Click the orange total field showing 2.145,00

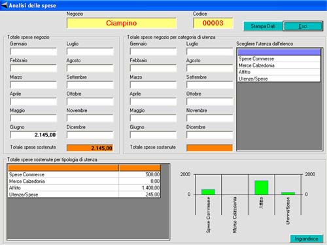(90, 148)
